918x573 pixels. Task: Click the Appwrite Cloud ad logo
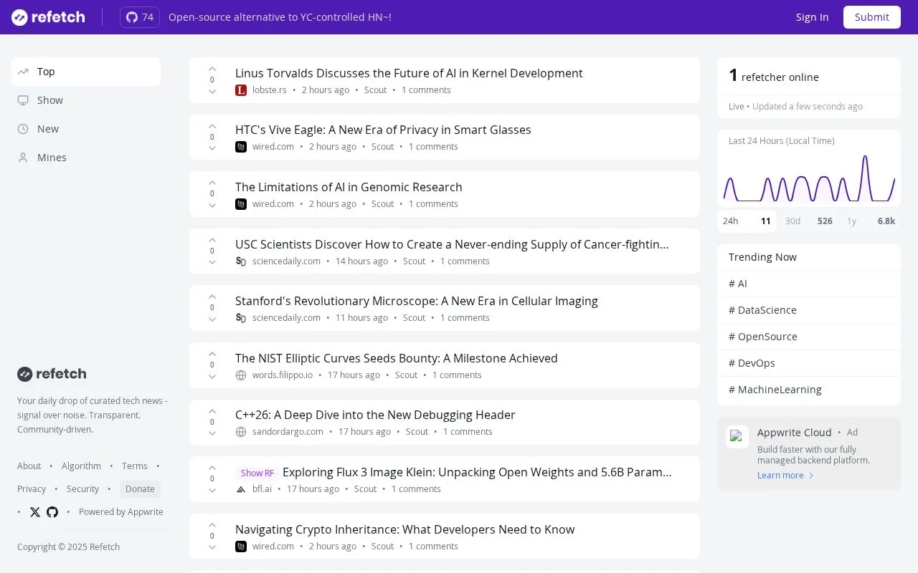coord(737,437)
